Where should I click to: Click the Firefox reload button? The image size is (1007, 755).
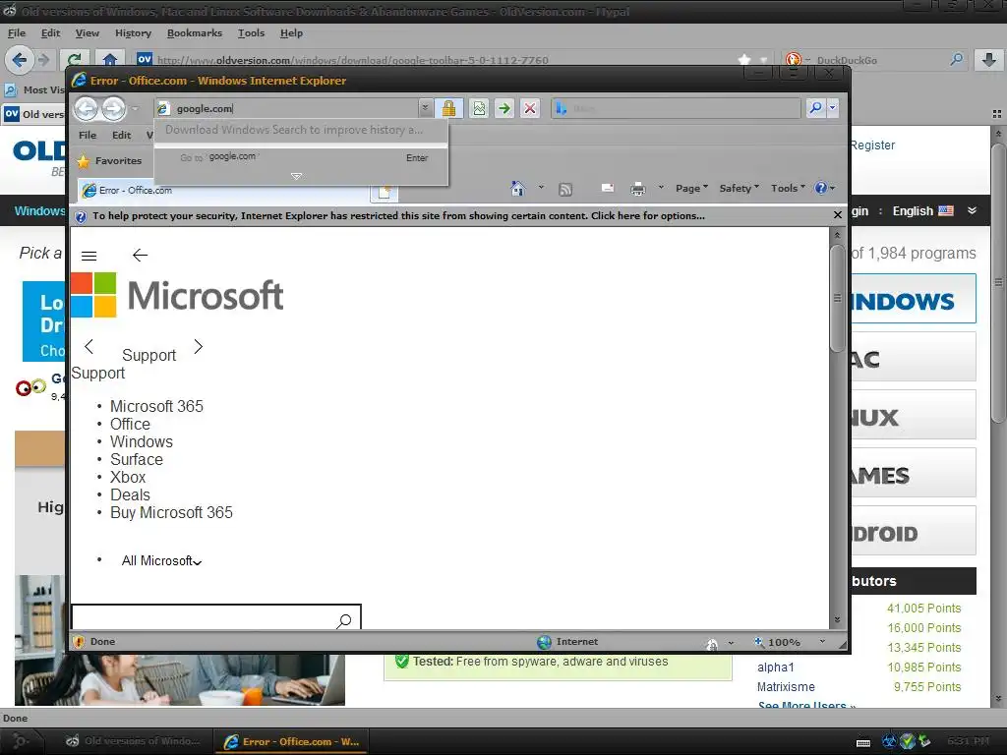pyautogui.click(x=75, y=60)
